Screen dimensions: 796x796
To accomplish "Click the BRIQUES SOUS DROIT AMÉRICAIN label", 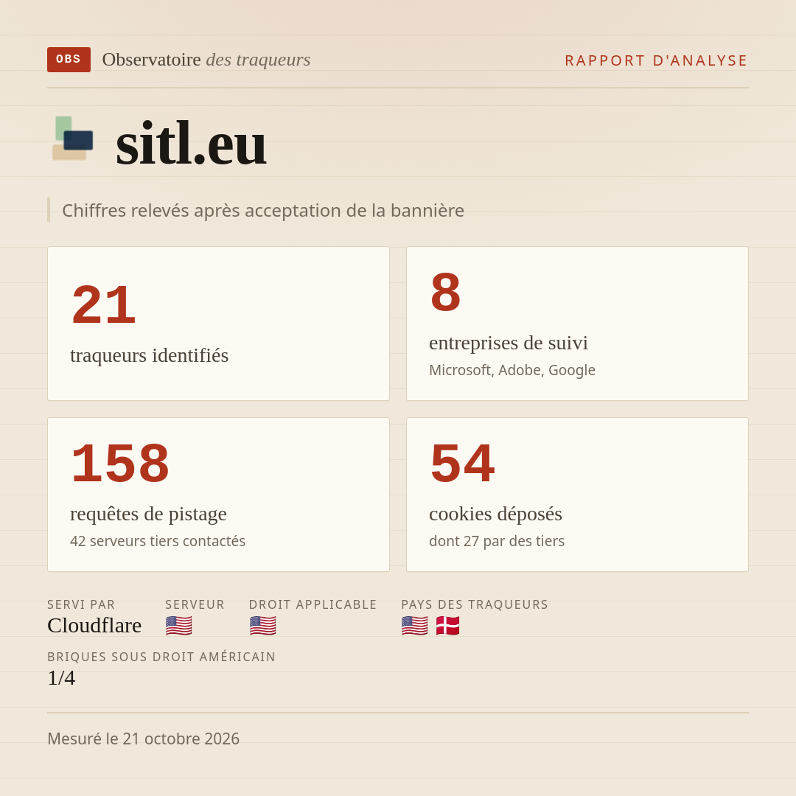I will (x=161, y=657).
